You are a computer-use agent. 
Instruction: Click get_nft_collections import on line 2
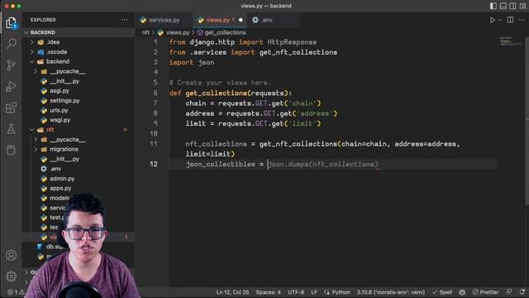coord(298,52)
